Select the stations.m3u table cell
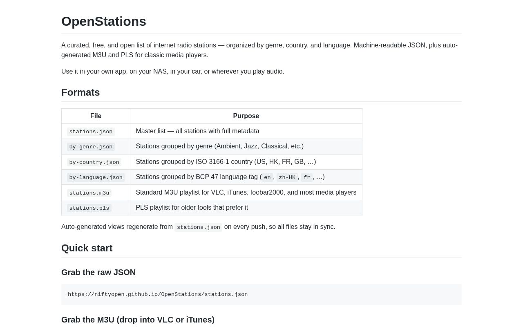The width and height of the screenshot is (523, 327). (x=96, y=193)
